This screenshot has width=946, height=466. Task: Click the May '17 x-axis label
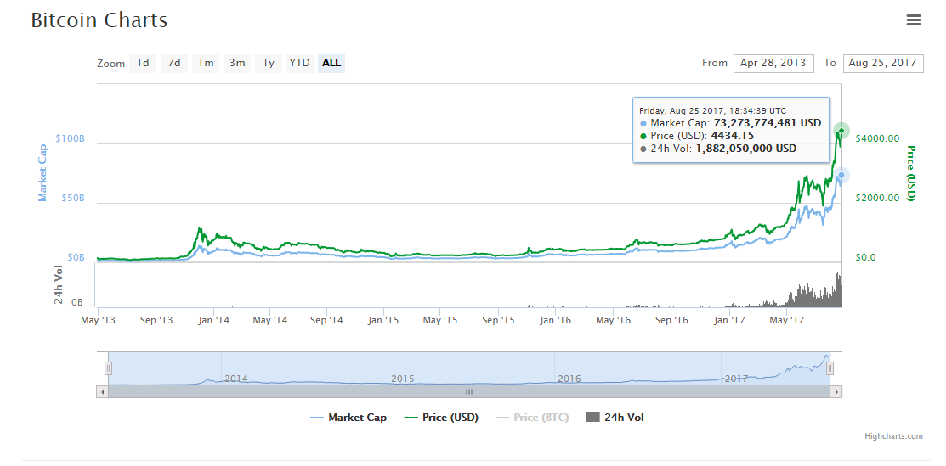(787, 320)
